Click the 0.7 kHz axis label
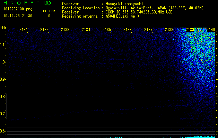Image resolution: width=218 pixels, height=138 pixels. click(3, 114)
